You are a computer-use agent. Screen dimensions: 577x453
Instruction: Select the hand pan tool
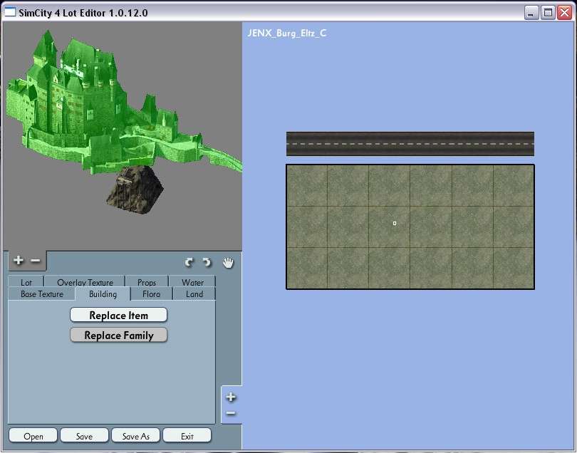pos(228,262)
